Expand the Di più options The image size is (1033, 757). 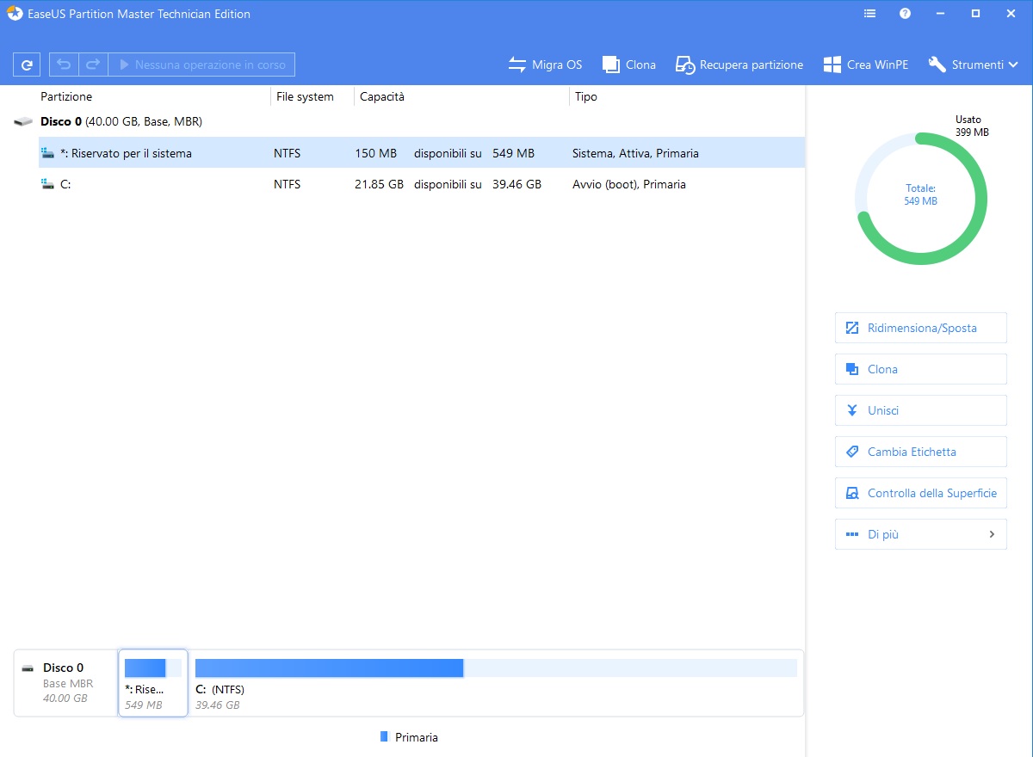point(921,534)
